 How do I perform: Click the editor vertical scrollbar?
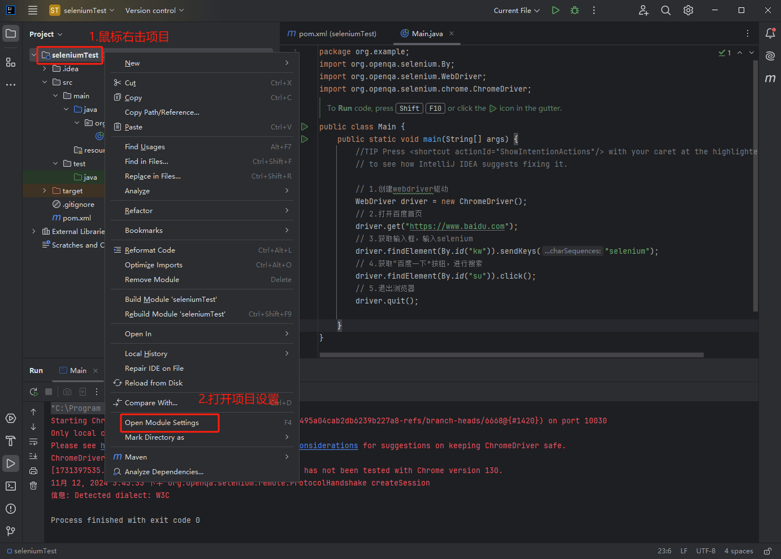756,185
